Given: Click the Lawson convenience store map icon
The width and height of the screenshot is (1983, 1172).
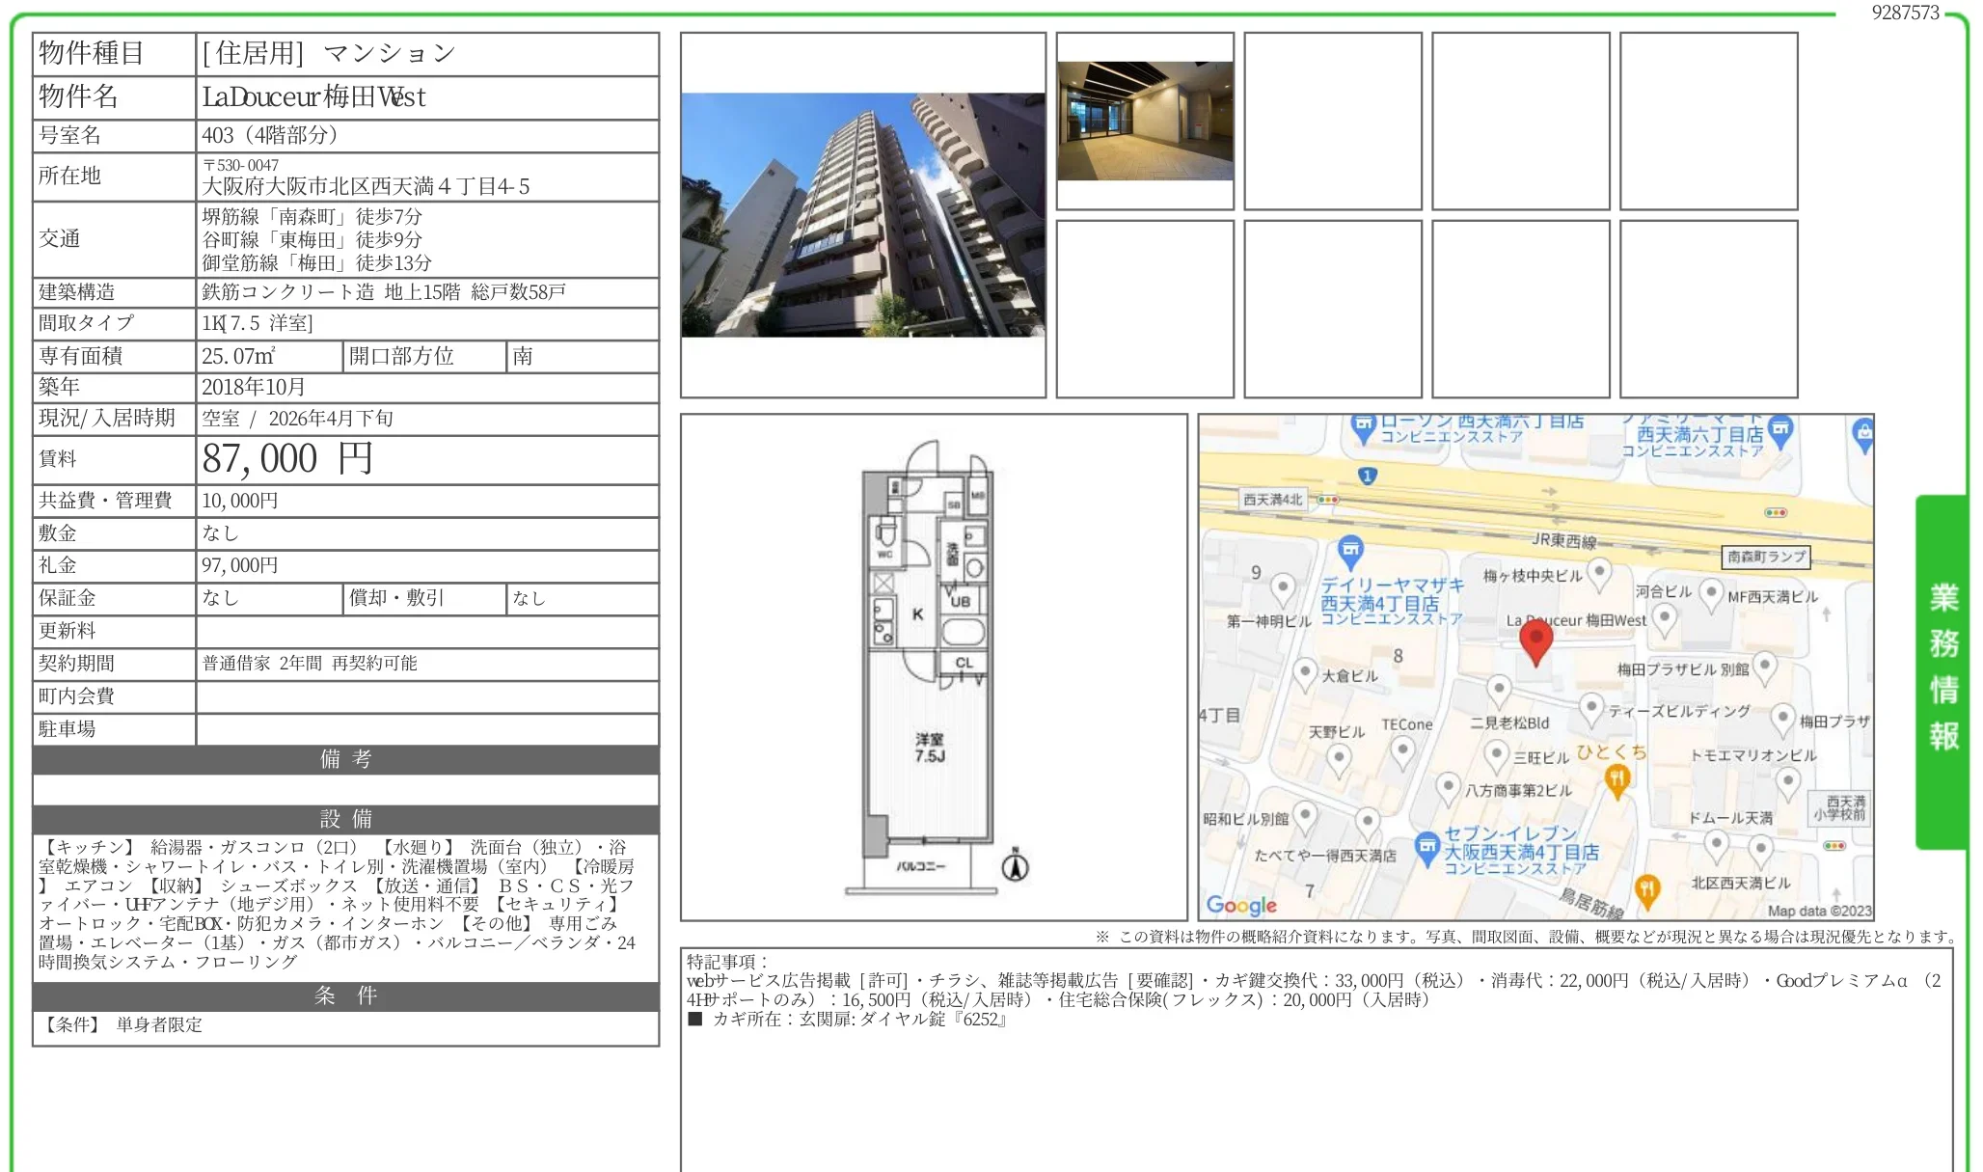Looking at the screenshot, I should point(1363,425).
